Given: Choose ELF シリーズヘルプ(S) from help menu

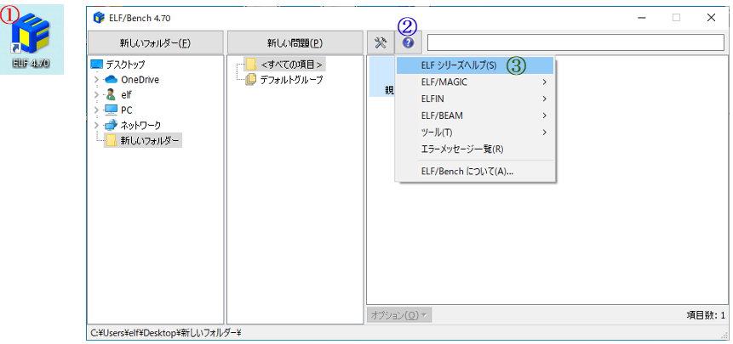Looking at the screenshot, I should [475, 65].
